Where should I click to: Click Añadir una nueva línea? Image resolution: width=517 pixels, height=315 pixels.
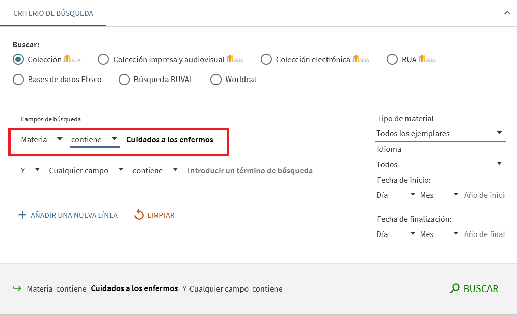(74, 215)
